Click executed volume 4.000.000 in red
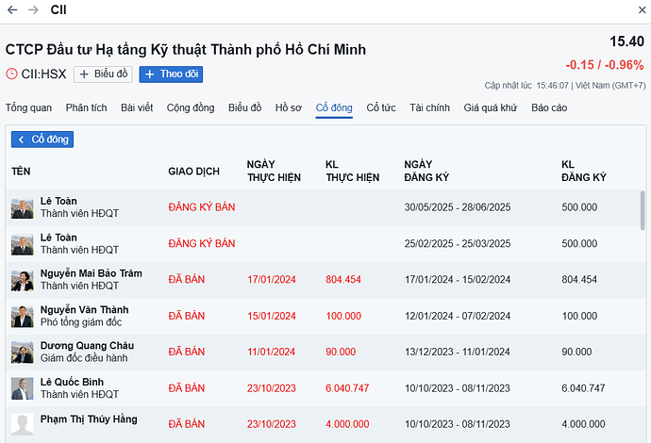This screenshot has width=651, height=443. (347, 424)
